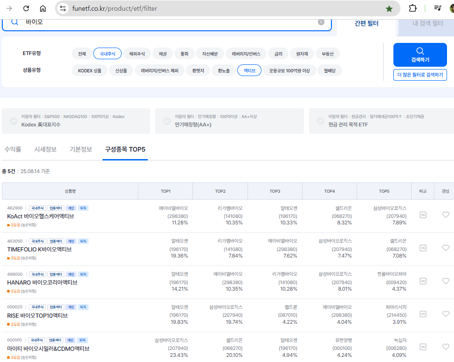Image resolution: width=454 pixels, height=362 pixels.
Task: Click 더 많은 필터로 검색하기 button
Action: tap(420, 75)
